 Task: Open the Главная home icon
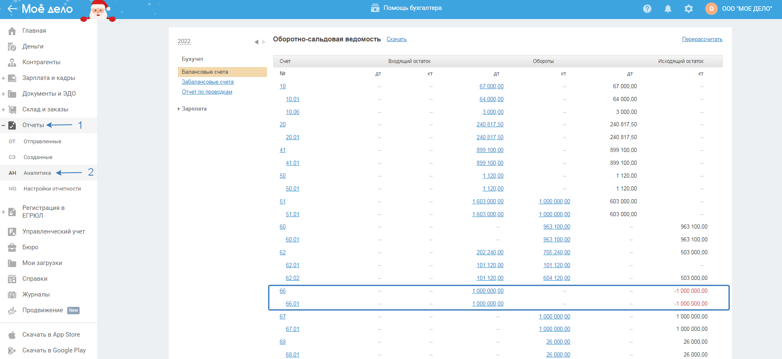[12, 31]
